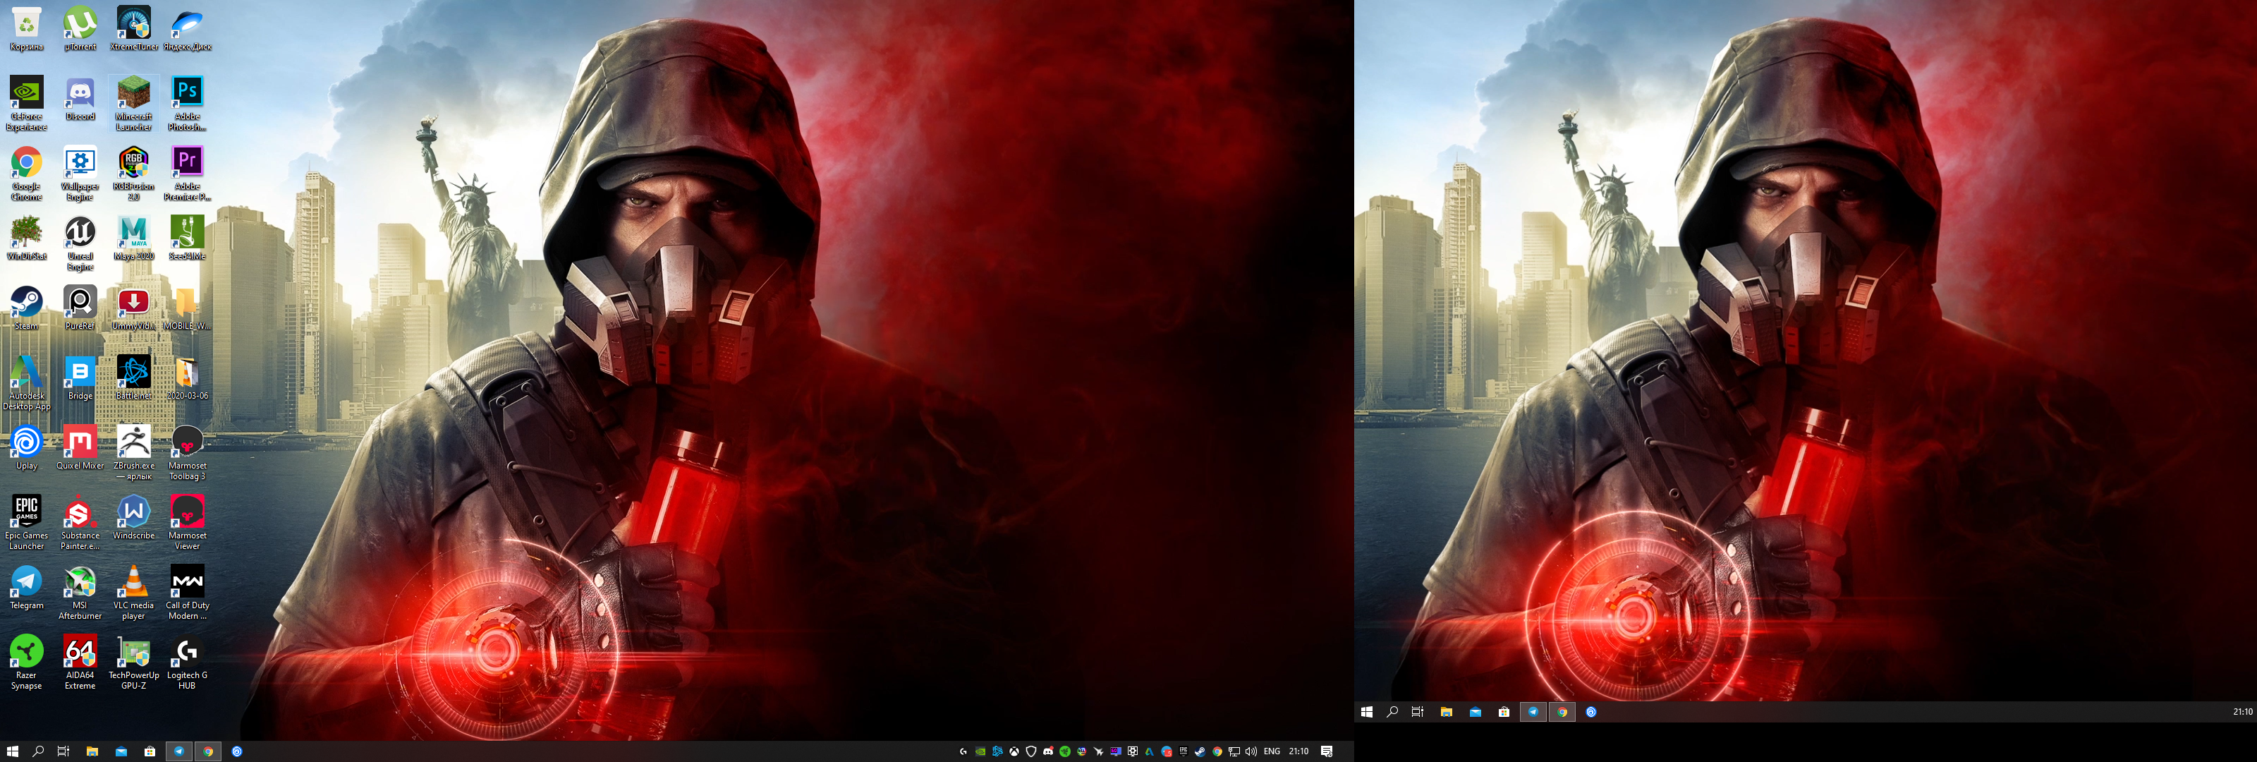The width and height of the screenshot is (2257, 762).
Task: Open the Razer Synapse green tray icon
Action: click(1066, 751)
